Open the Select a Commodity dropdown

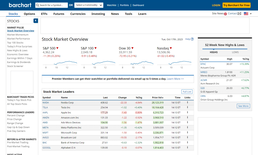89,5
